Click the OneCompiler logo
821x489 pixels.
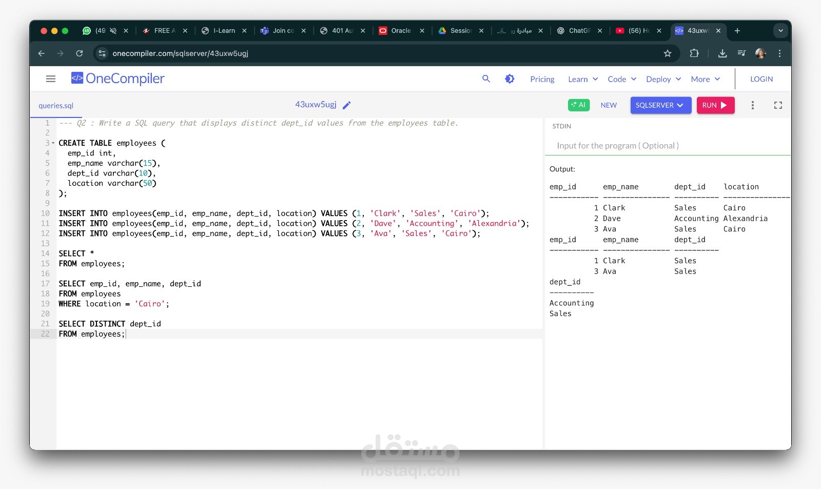pyautogui.click(x=118, y=79)
